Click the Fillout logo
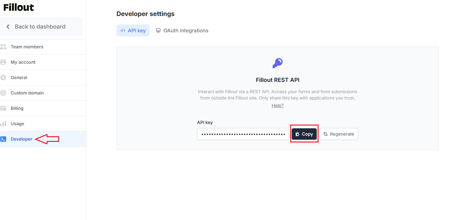 19,8
